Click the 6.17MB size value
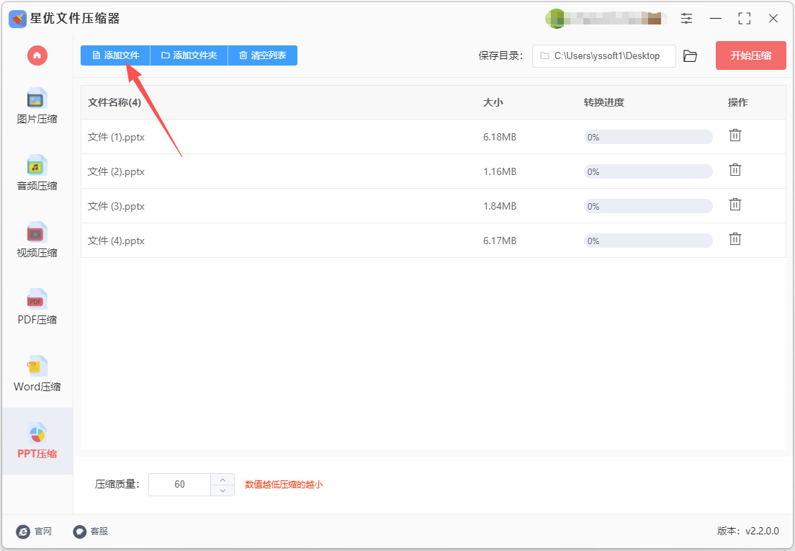The height and width of the screenshot is (551, 795). (500, 241)
